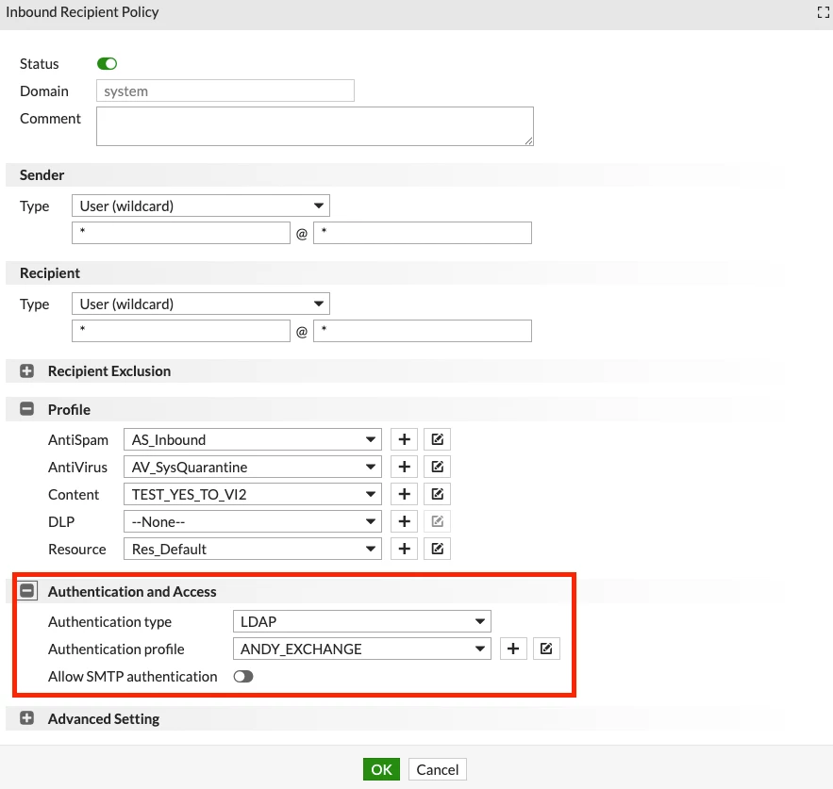Open the Authentication type dropdown
Viewport: 833px width, 789px height.
362,622
